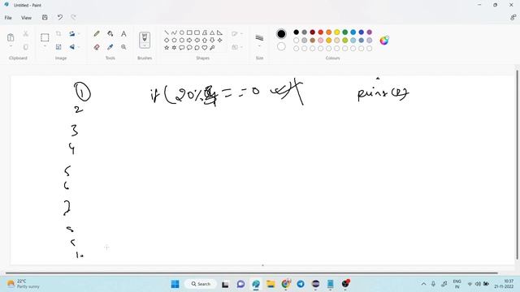Select the Curve shape
Viewport: 520px width, 292px height.
tap(174, 32)
